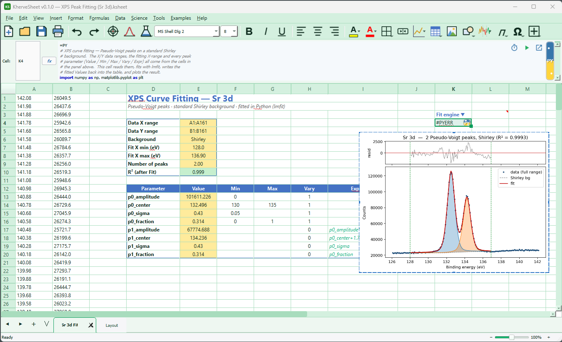562x342 pixels.
Task: Open the Data menu
Action: [x=120, y=18]
